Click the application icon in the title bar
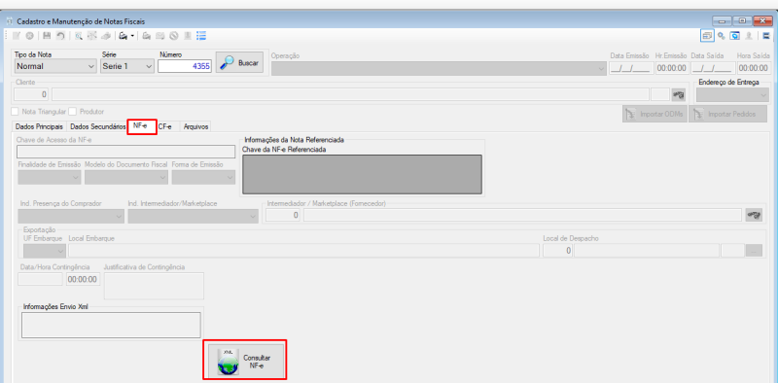Viewport: 778px width, 383px height. 9,21
